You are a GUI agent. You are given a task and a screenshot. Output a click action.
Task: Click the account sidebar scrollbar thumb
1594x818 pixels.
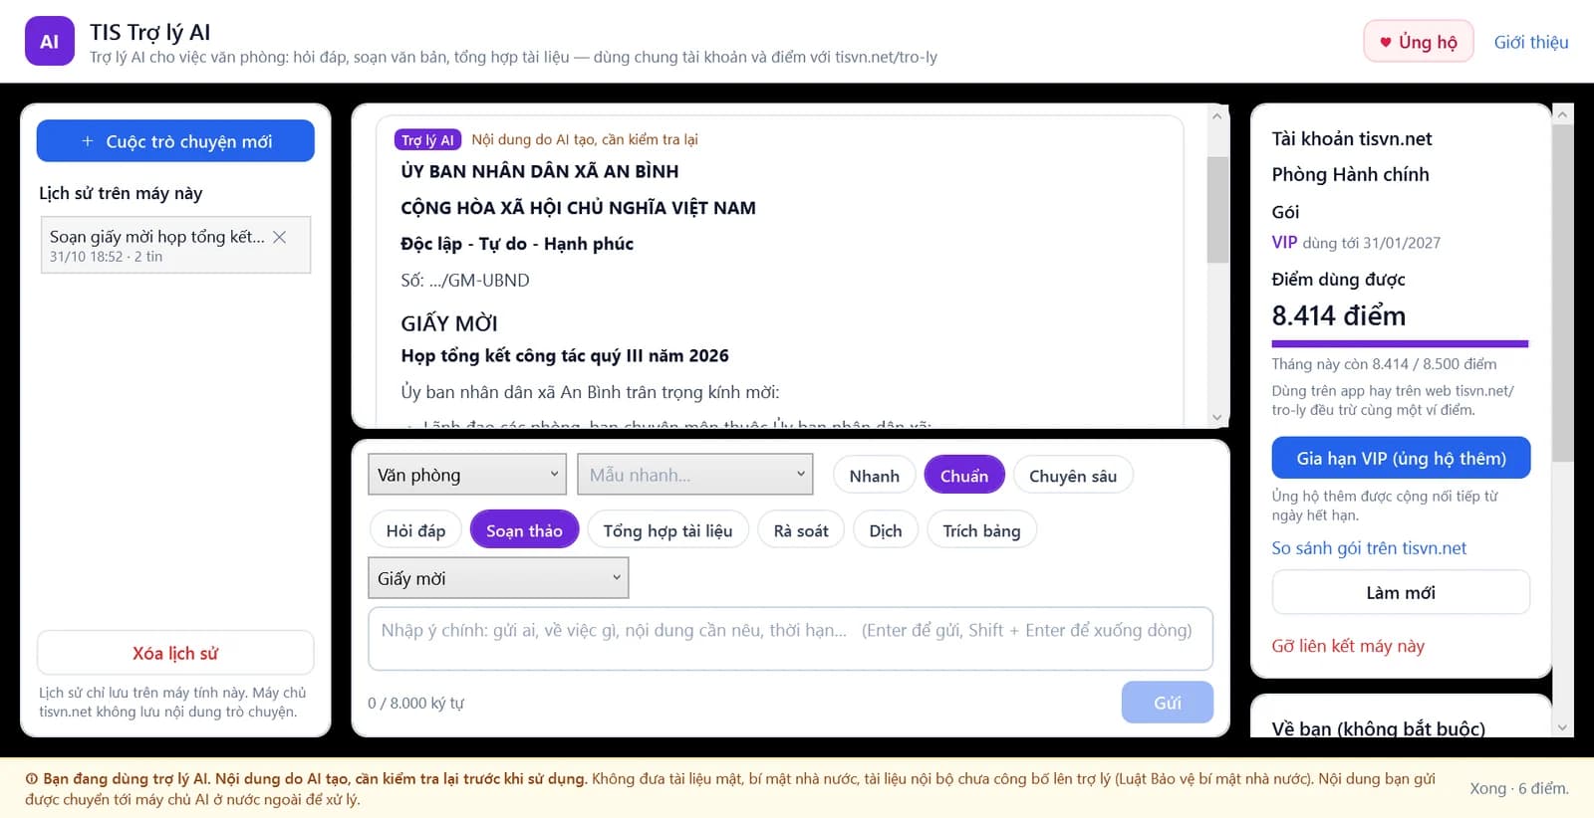click(x=1562, y=294)
